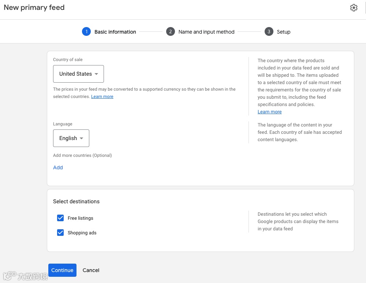This screenshot has height=283, width=366.
Task: Click the Select destinations heading
Action: 76,201
